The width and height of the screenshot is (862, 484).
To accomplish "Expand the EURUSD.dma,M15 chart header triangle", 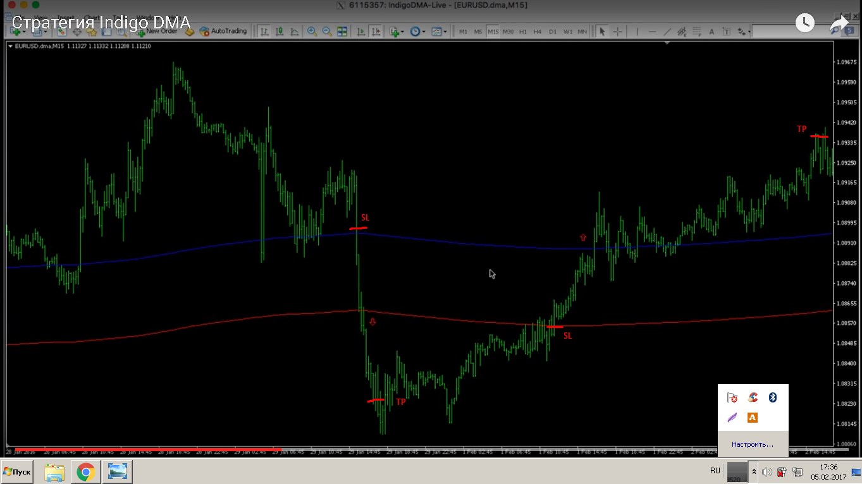I will pos(10,46).
